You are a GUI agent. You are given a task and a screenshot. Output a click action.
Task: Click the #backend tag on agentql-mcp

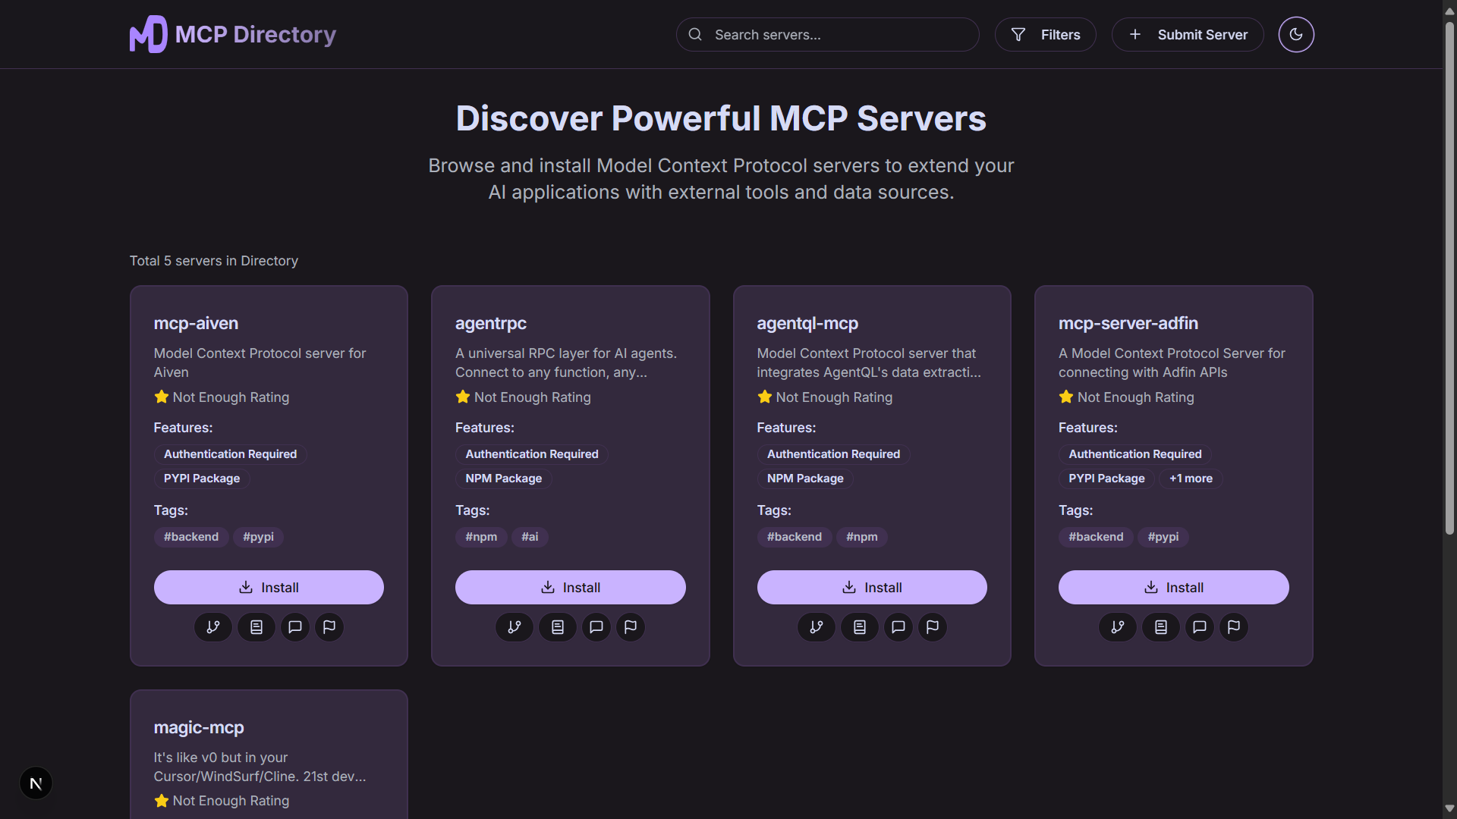click(795, 537)
